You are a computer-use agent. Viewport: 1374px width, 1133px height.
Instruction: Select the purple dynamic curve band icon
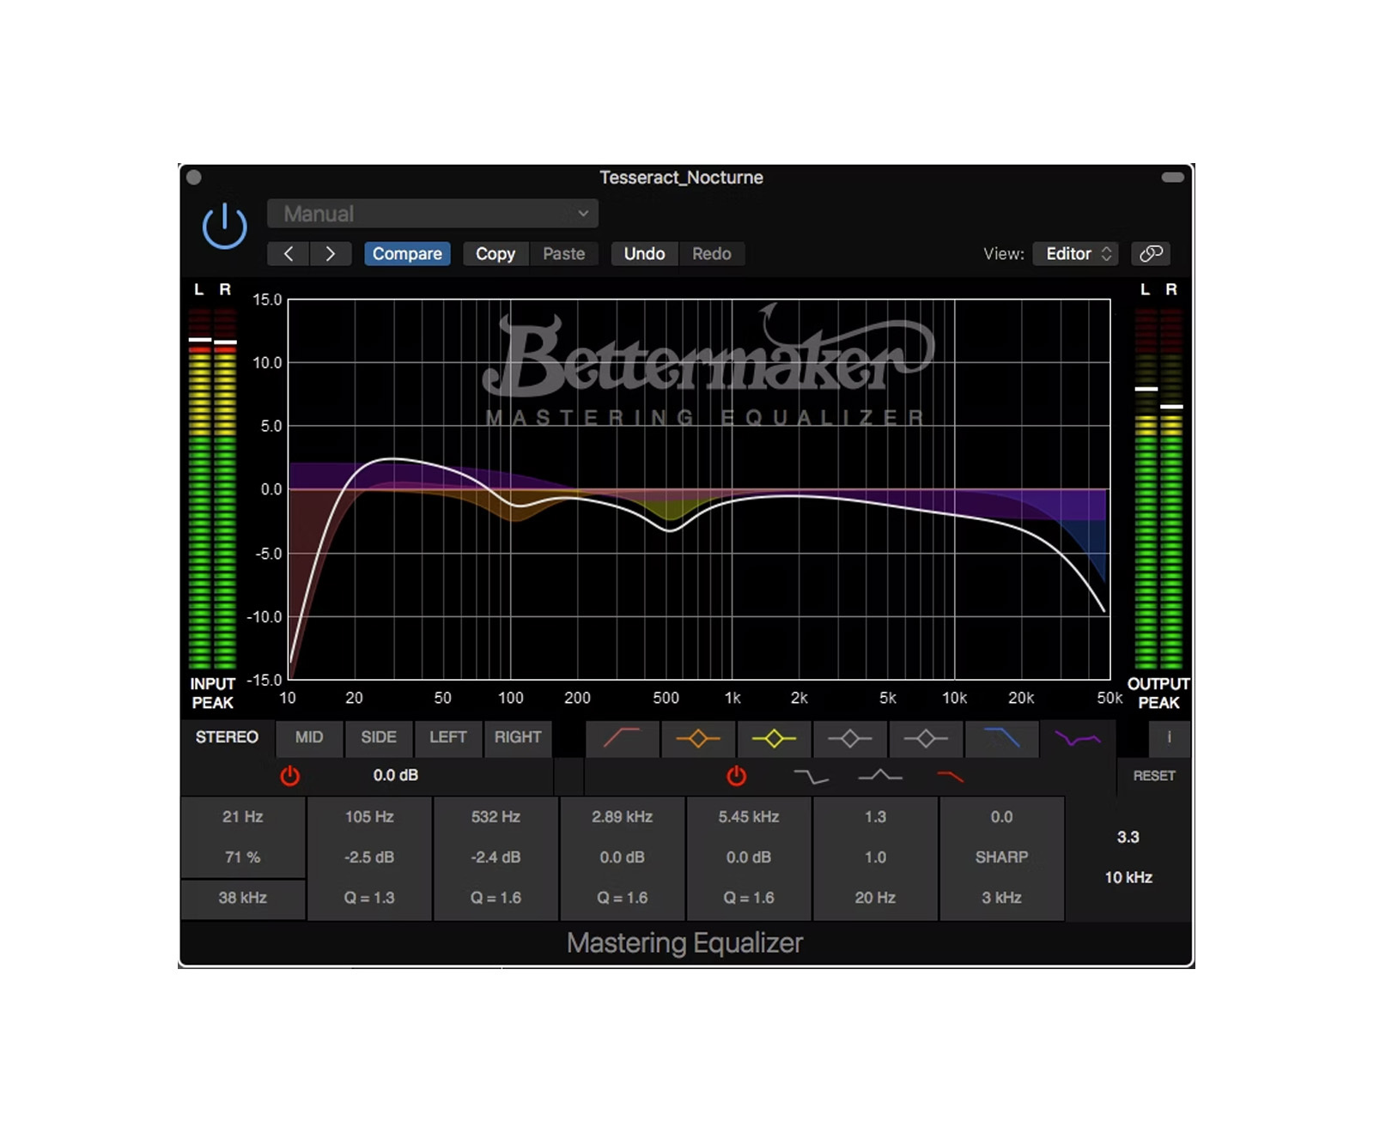click(x=1077, y=738)
